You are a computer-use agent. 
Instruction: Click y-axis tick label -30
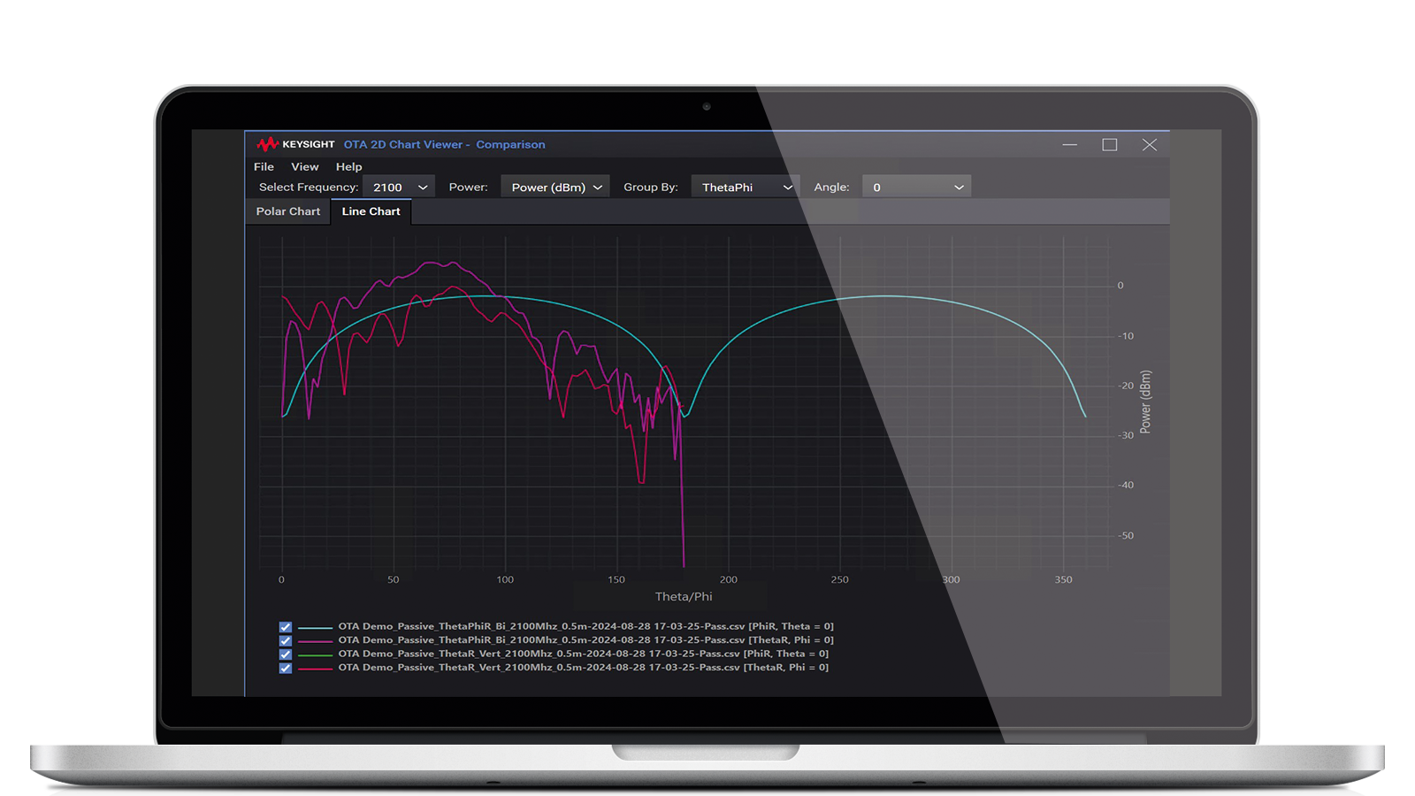click(1126, 435)
